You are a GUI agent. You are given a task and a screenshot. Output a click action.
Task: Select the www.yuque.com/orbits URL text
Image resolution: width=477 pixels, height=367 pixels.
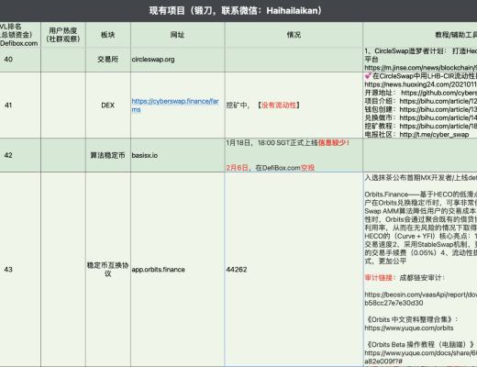click(x=409, y=328)
